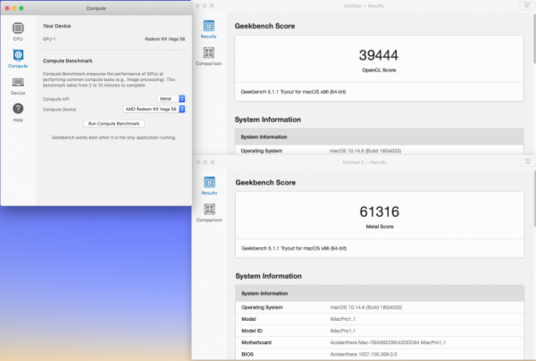
Task: Click 'Compute API' label
Action: coord(55,99)
